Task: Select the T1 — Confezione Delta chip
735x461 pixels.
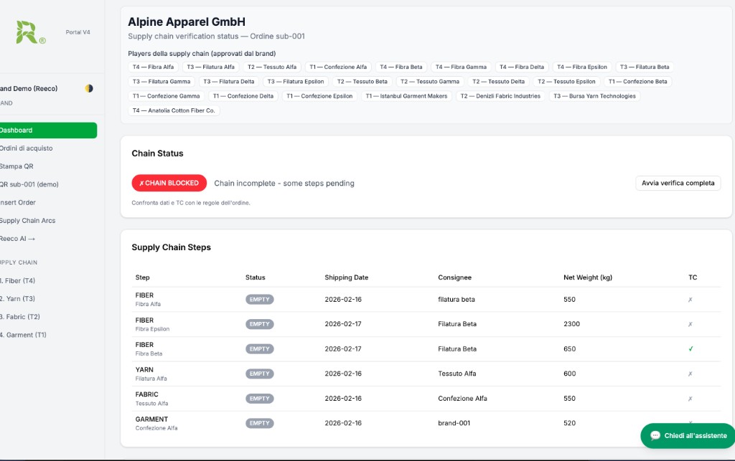Action: pyautogui.click(x=243, y=96)
